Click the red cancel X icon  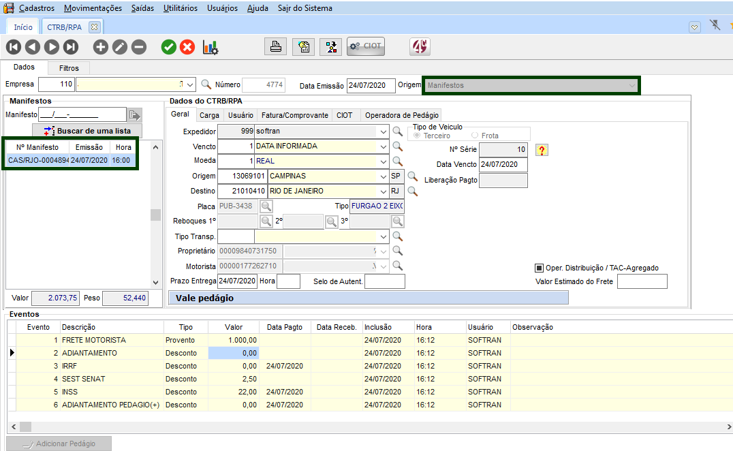tap(187, 47)
